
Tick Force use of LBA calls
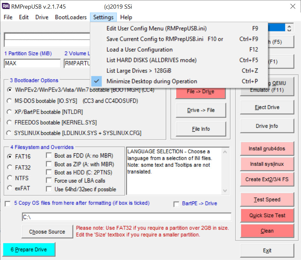(49, 181)
